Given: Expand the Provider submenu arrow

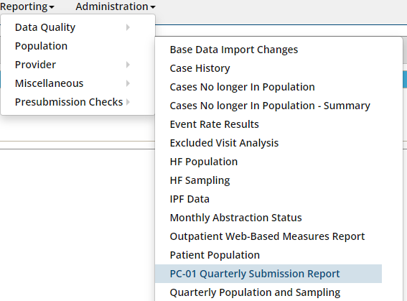Looking at the screenshot, I should click(x=128, y=65).
